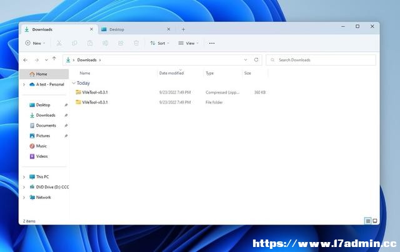Click pin icon beside Downloads
The width and height of the screenshot is (400, 252).
[66, 115]
